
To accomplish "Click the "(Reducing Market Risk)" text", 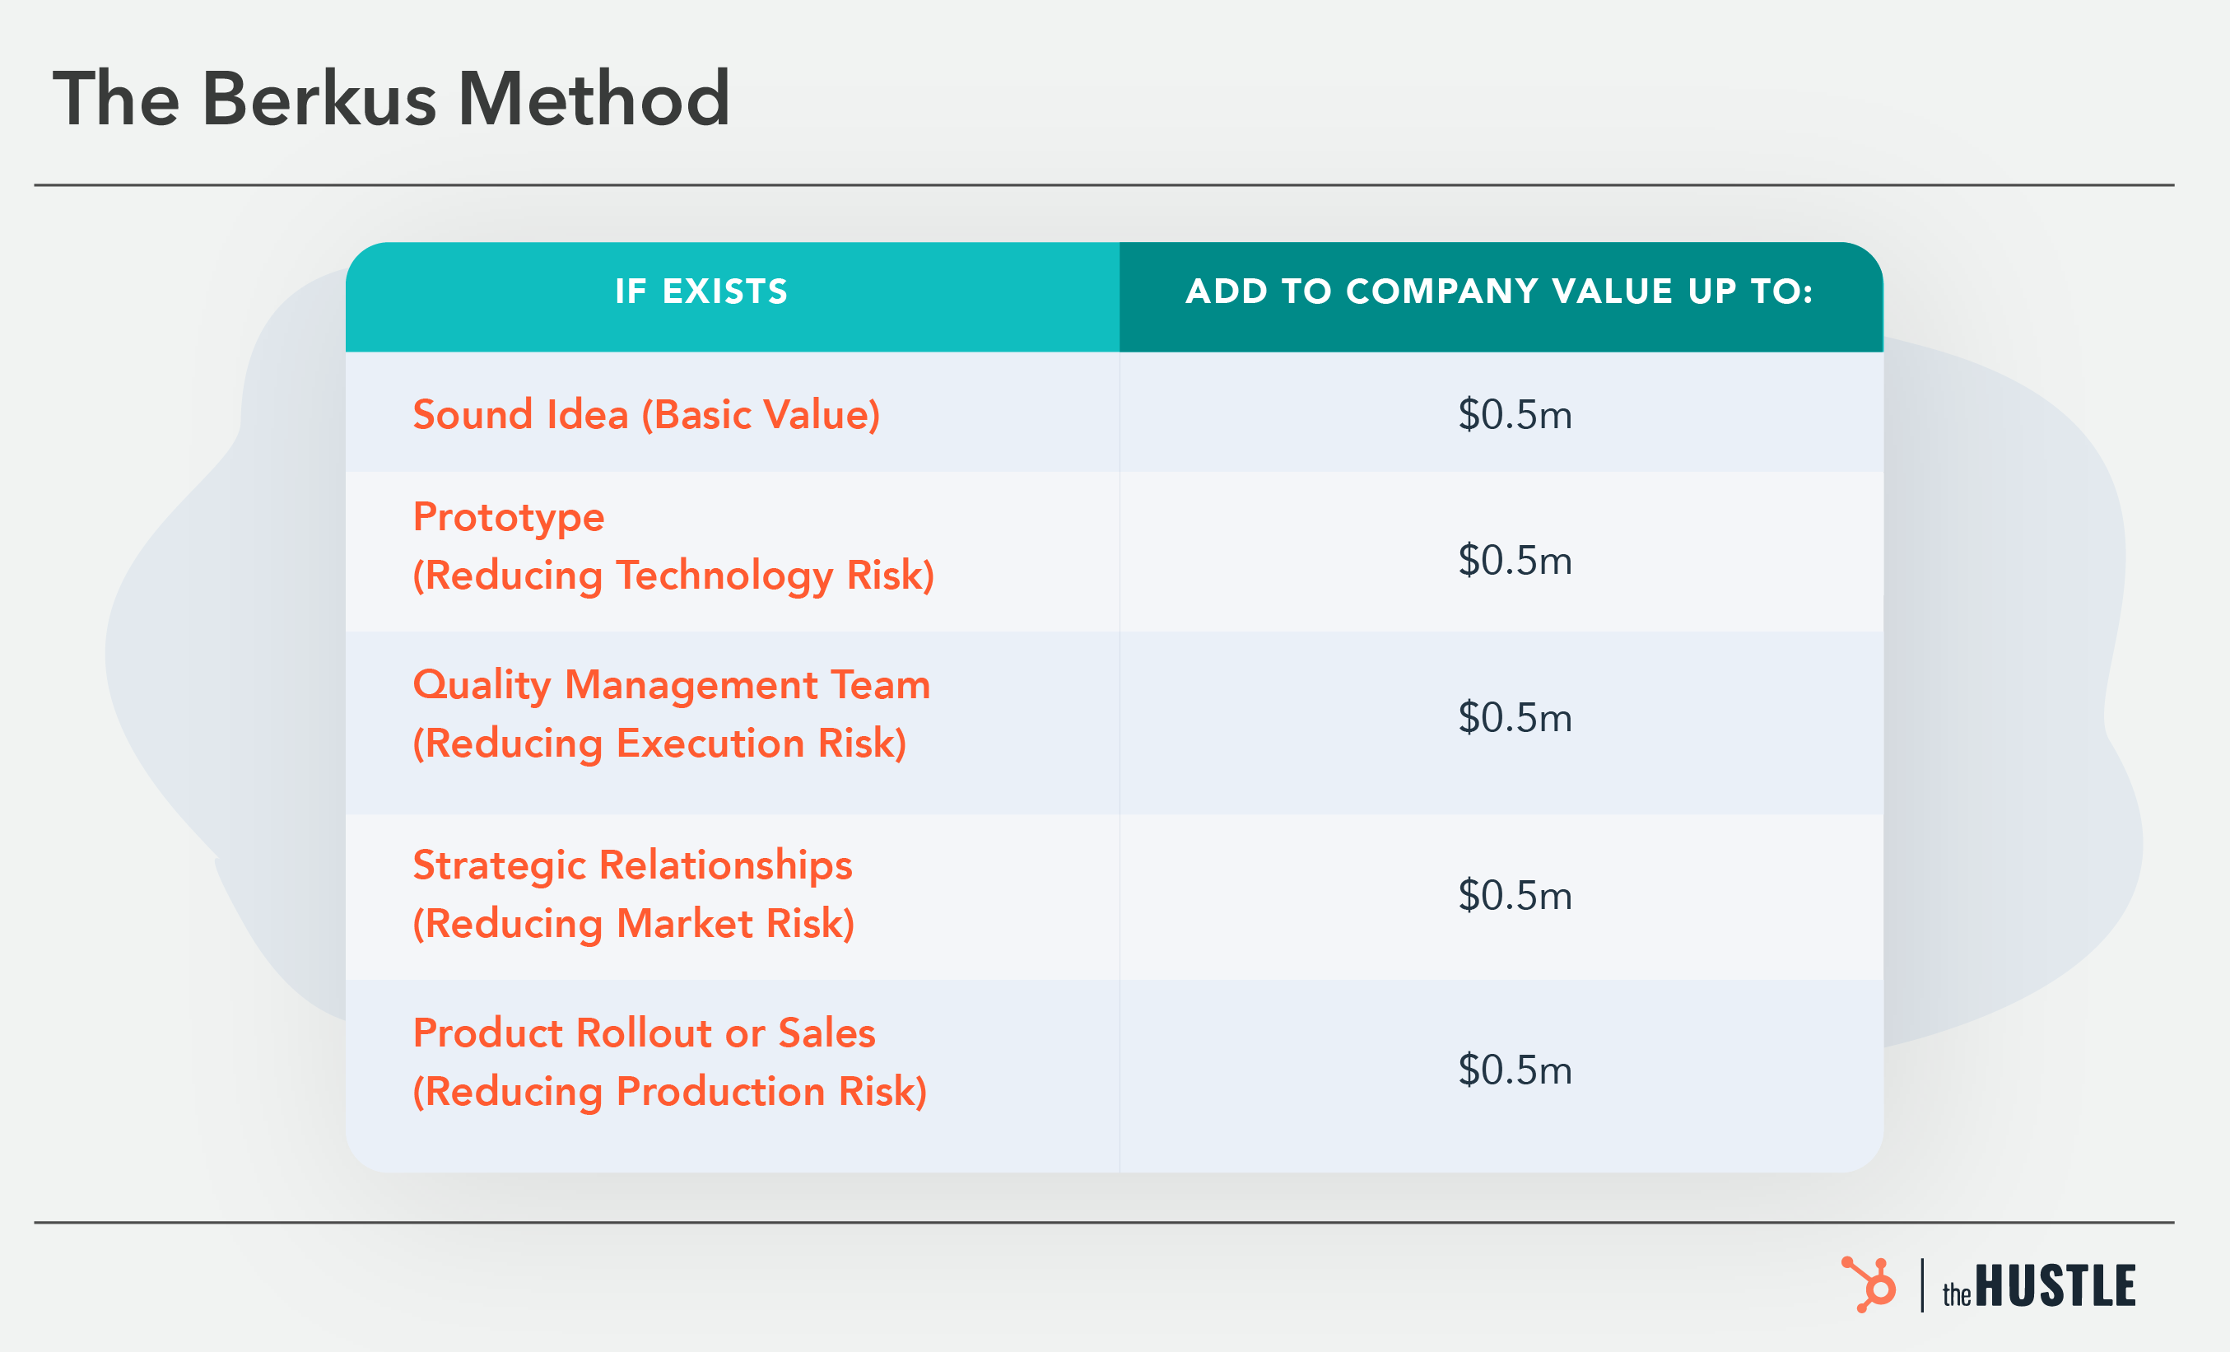I will point(634,924).
